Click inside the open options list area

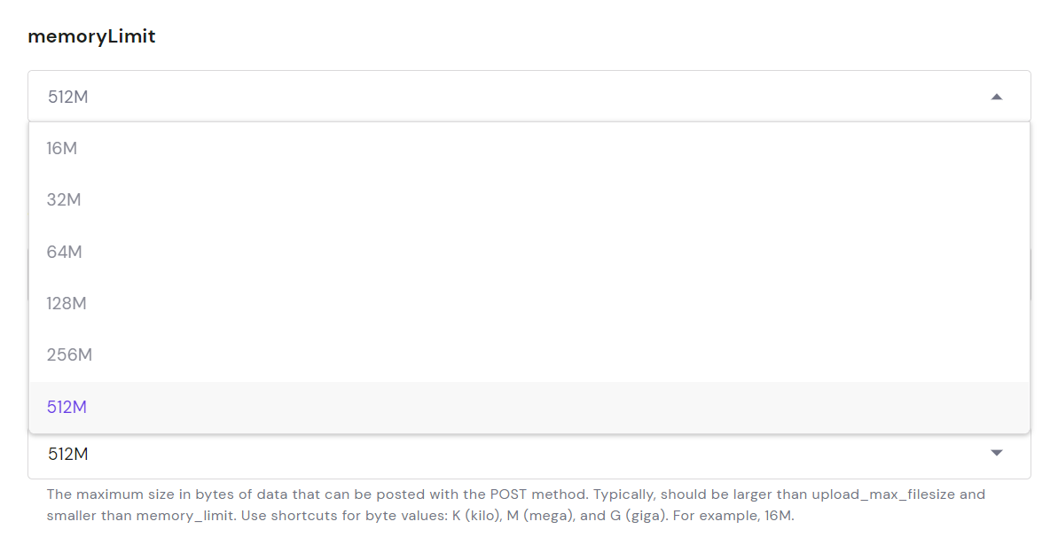[532, 275]
